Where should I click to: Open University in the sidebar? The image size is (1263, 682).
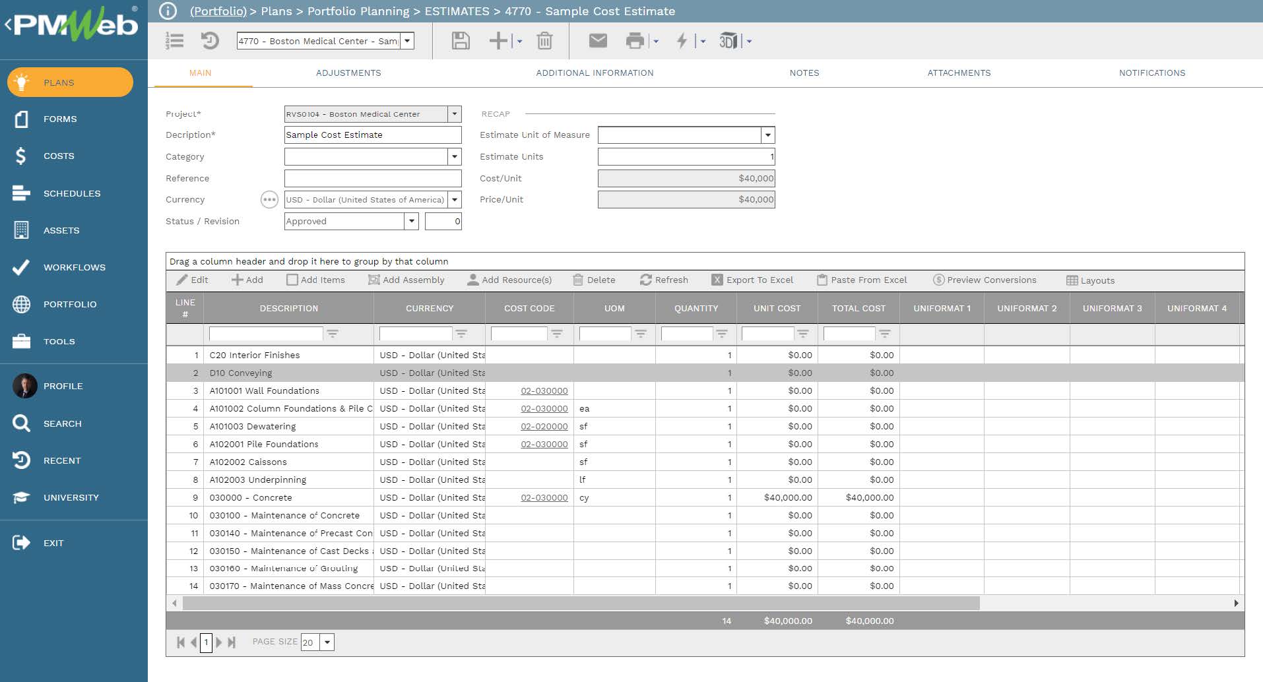pyautogui.click(x=71, y=497)
